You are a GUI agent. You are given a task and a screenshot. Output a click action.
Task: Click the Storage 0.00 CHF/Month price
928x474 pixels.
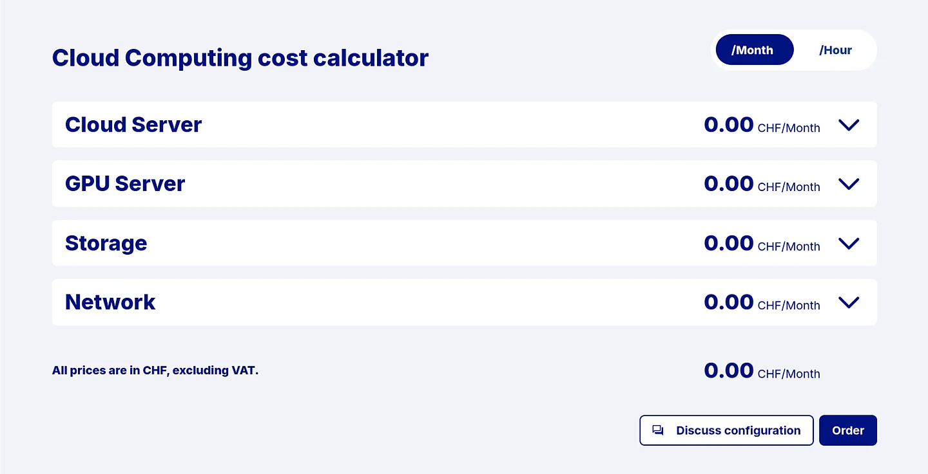click(x=762, y=243)
